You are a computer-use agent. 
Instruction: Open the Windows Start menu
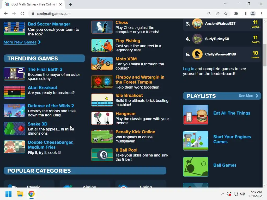(9, 194)
